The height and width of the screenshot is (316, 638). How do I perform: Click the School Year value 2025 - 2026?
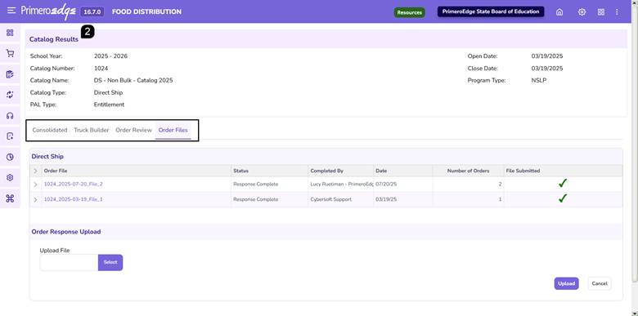click(x=110, y=56)
